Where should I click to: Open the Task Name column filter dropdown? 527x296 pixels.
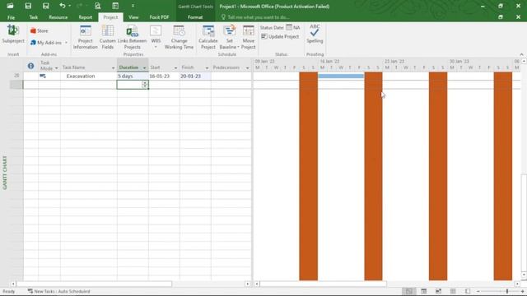[x=113, y=68]
